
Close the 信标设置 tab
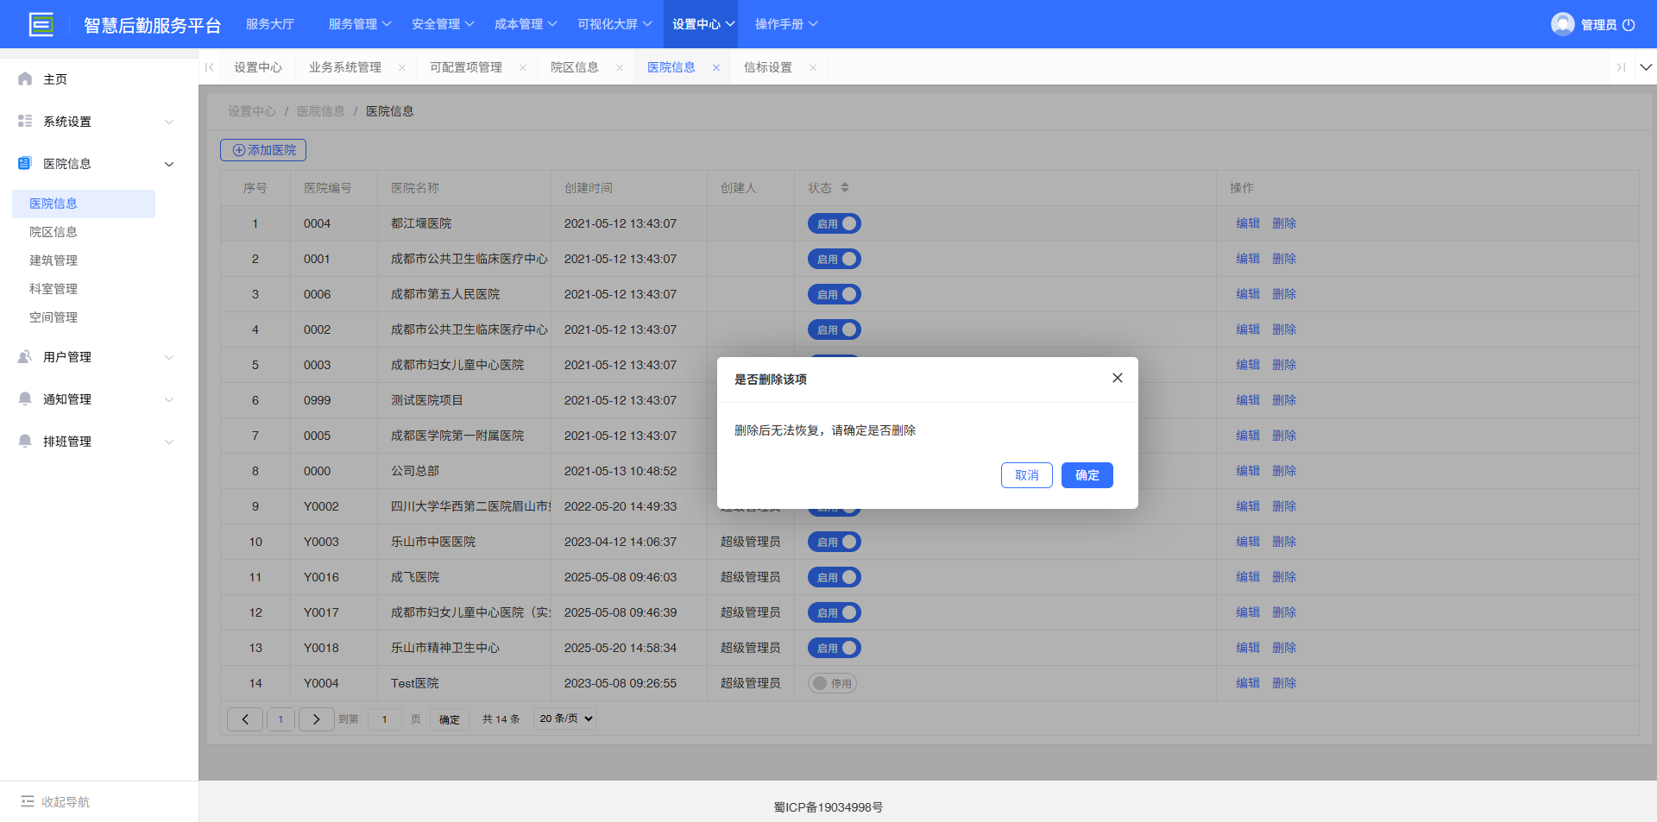click(x=813, y=67)
